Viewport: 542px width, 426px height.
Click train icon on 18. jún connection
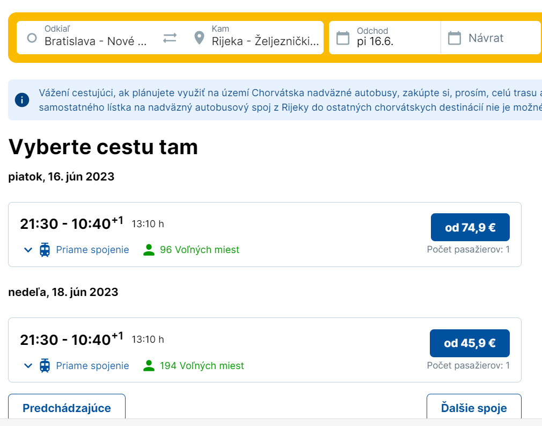45,366
